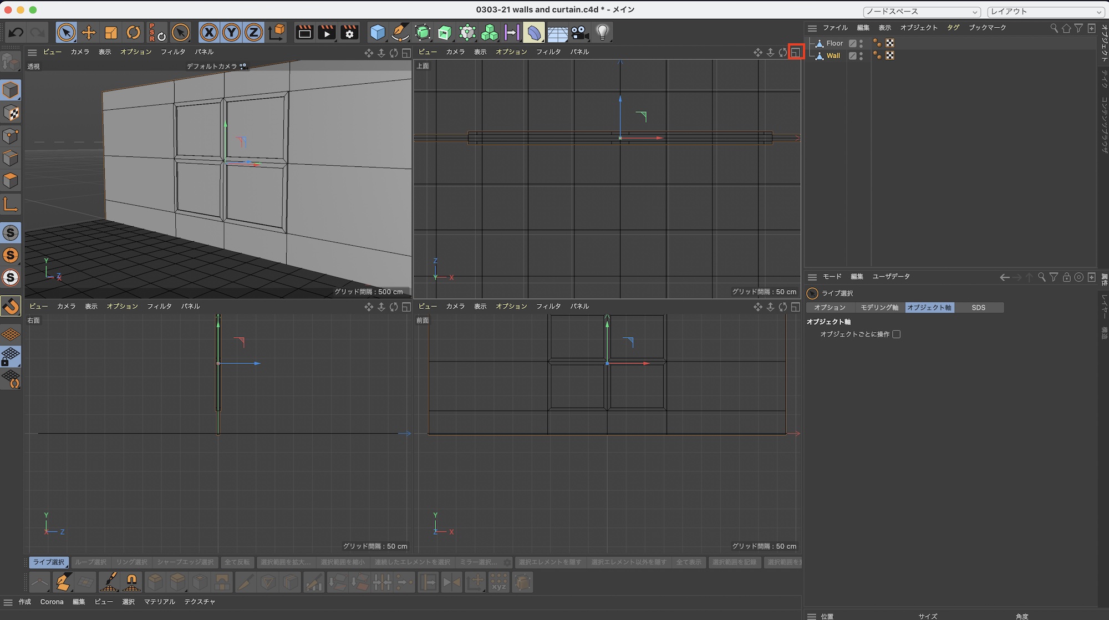The height and width of the screenshot is (620, 1109).
Task: Open オブジェクト menu in object manager
Action: click(x=919, y=28)
